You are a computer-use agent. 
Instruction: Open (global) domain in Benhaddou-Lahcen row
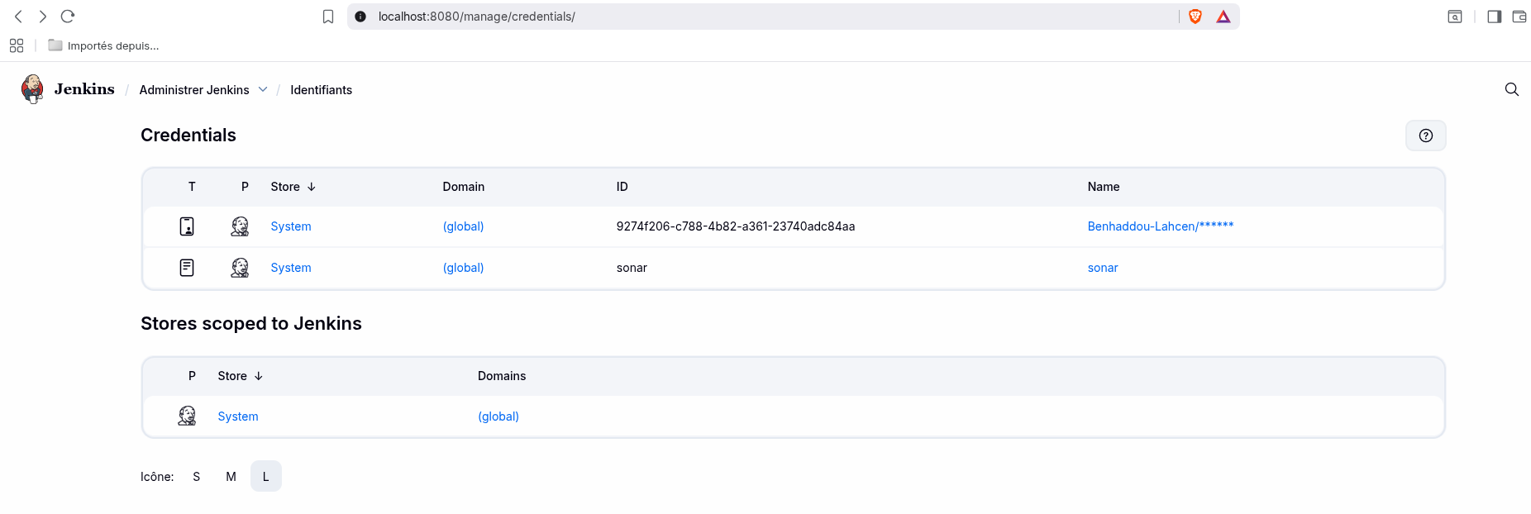click(x=464, y=226)
